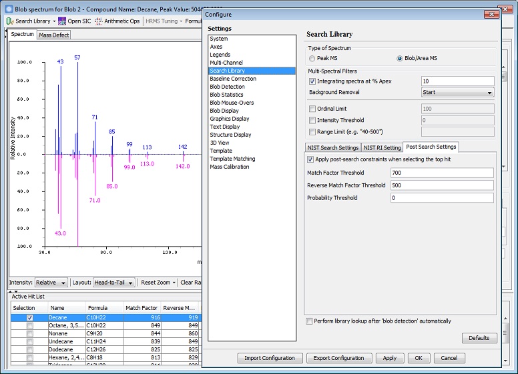This screenshot has width=518, height=374.
Task: Toggle the Ordinal Limit checkbox
Action: (312, 109)
